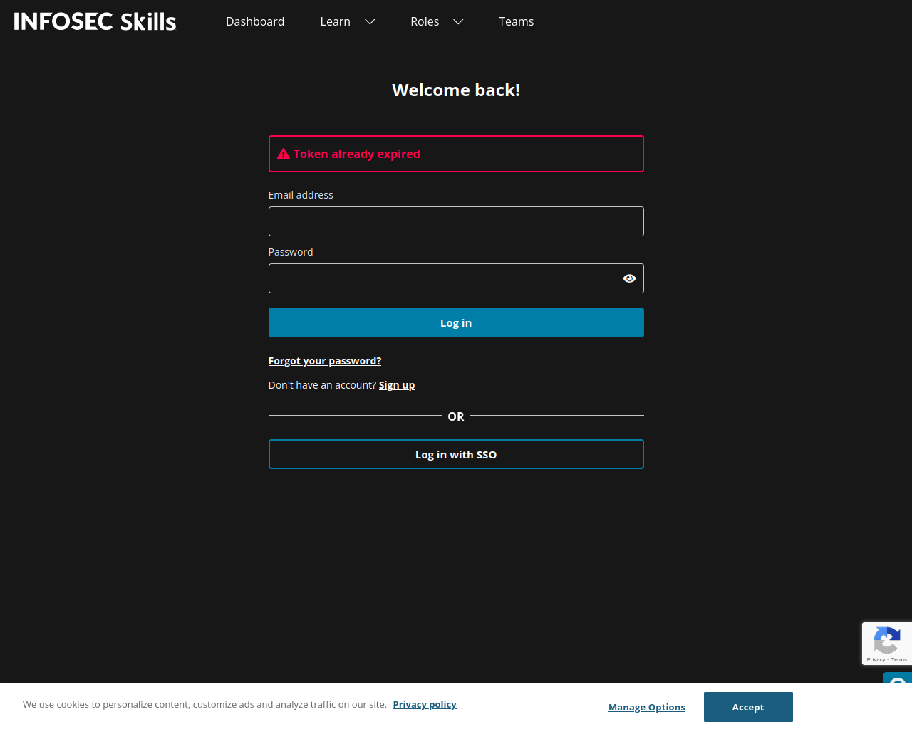Expand the Roles dropdown chevron
This screenshot has width=912, height=729.
pyautogui.click(x=458, y=22)
